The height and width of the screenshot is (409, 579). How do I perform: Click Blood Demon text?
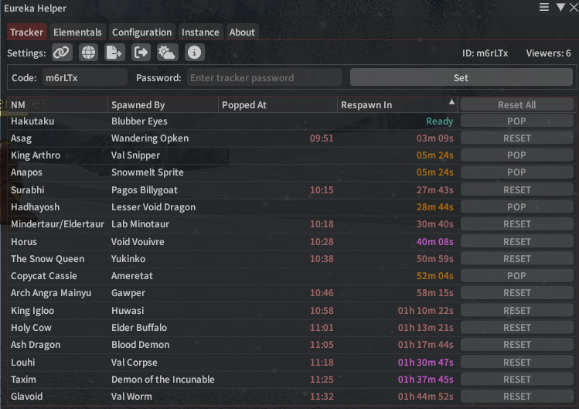[141, 344]
